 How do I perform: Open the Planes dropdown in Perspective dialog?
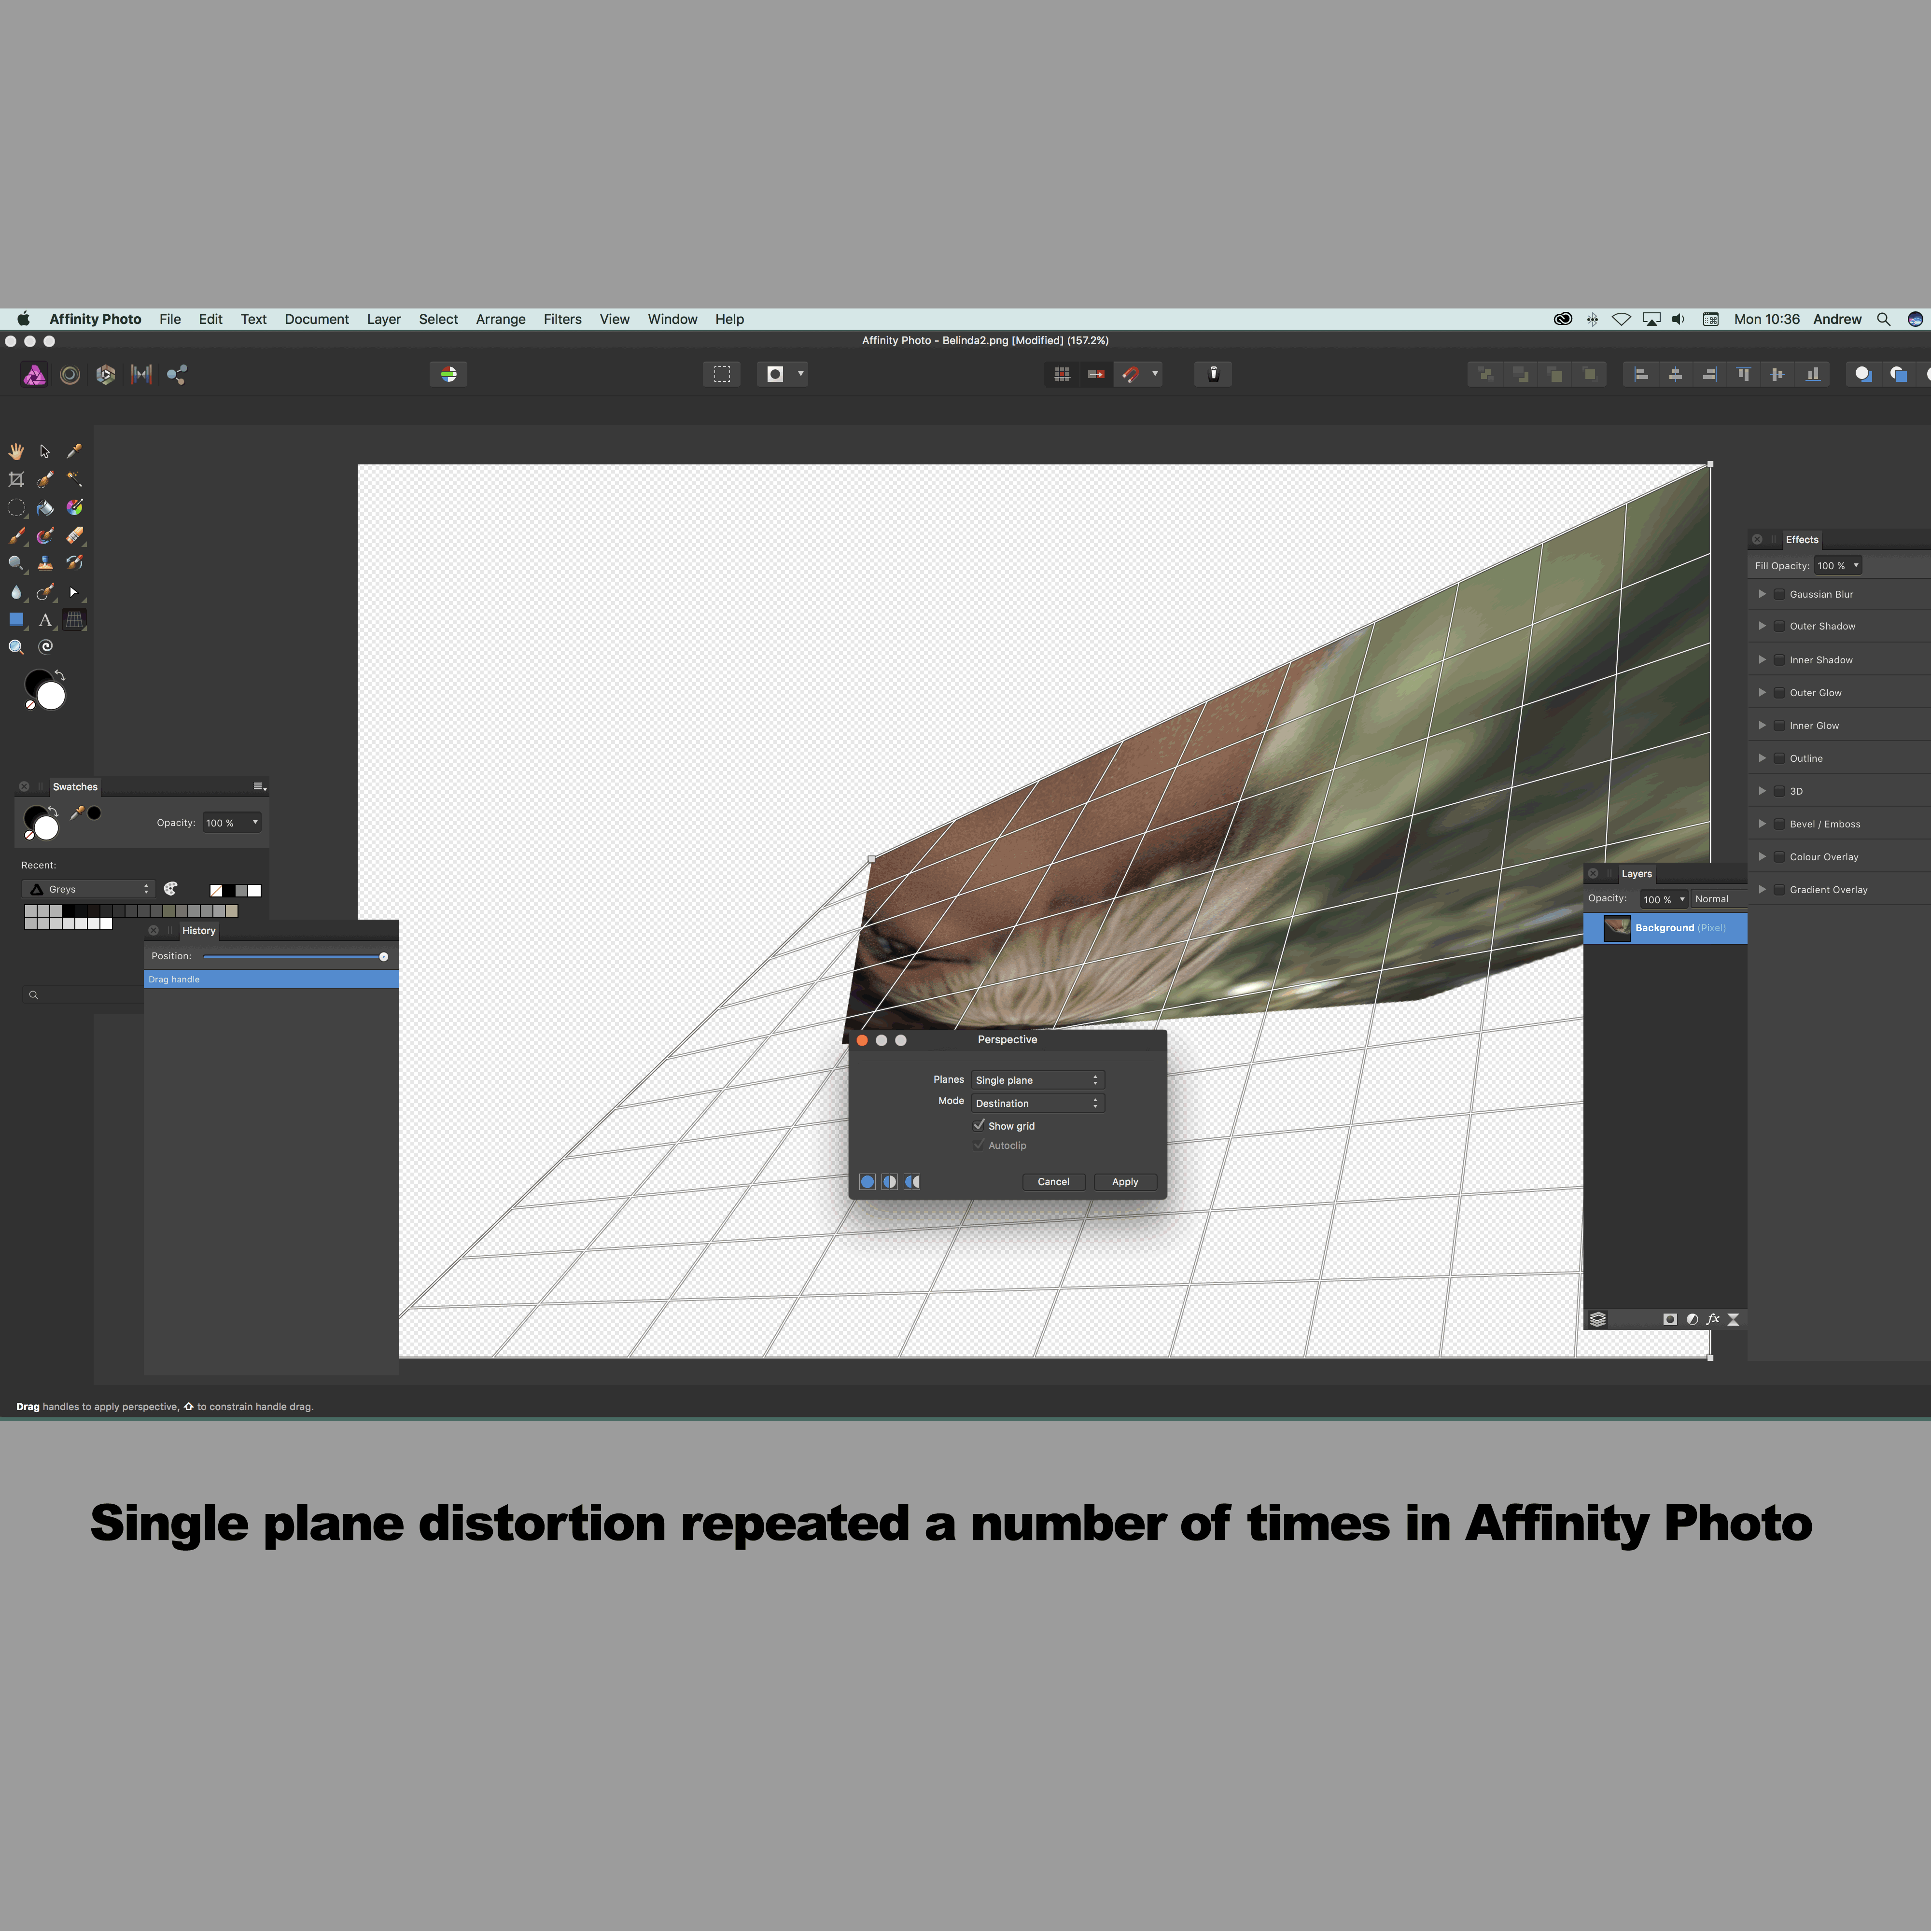pos(1037,1080)
